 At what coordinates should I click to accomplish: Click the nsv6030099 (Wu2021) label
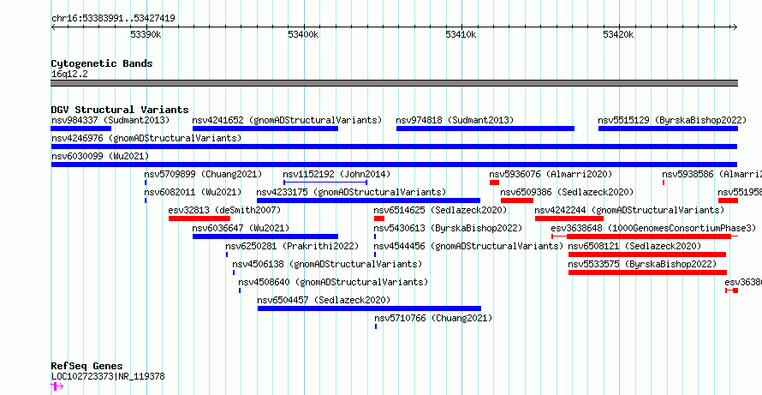99,156
